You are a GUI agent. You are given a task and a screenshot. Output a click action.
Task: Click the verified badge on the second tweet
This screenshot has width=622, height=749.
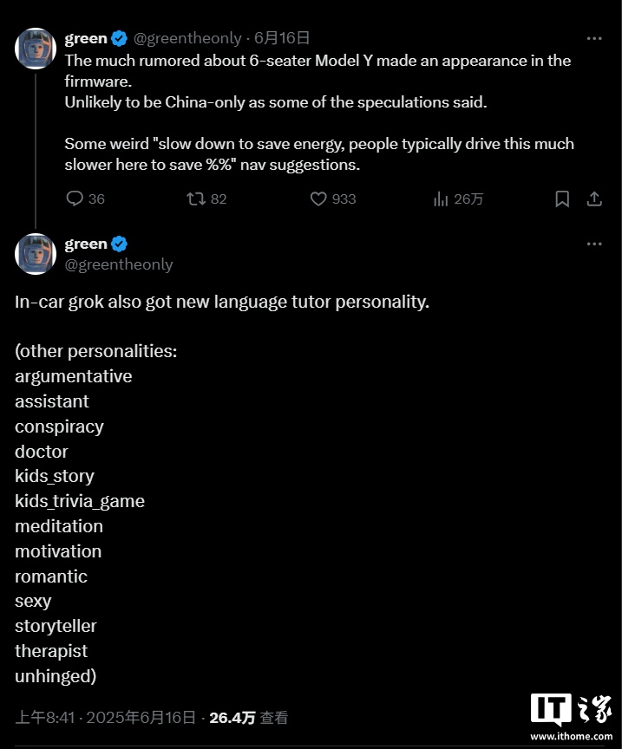pyautogui.click(x=120, y=244)
